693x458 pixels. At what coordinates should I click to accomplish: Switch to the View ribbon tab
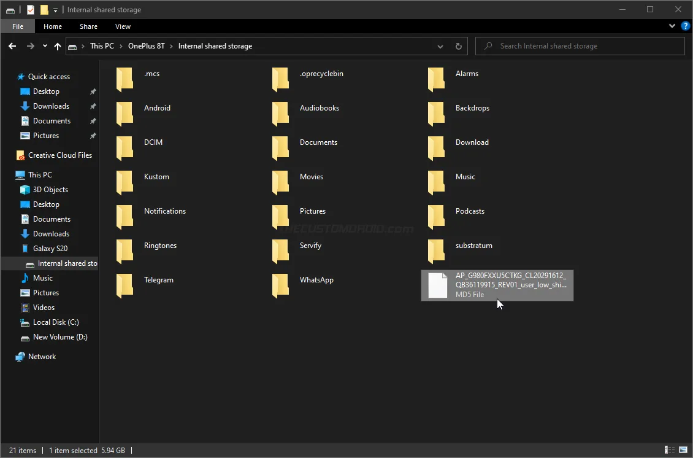123,26
